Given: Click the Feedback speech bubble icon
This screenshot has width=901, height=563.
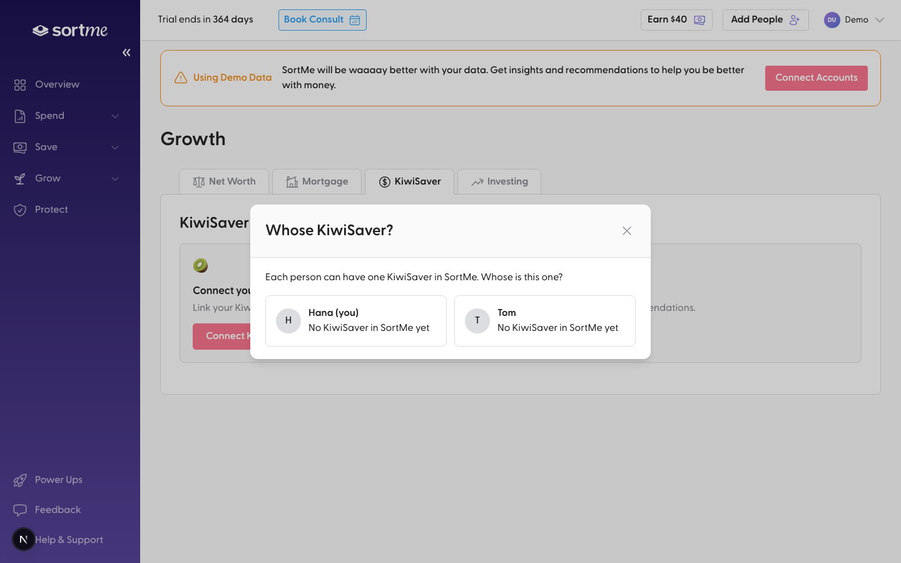Looking at the screenshot, I should coord(20,510).
